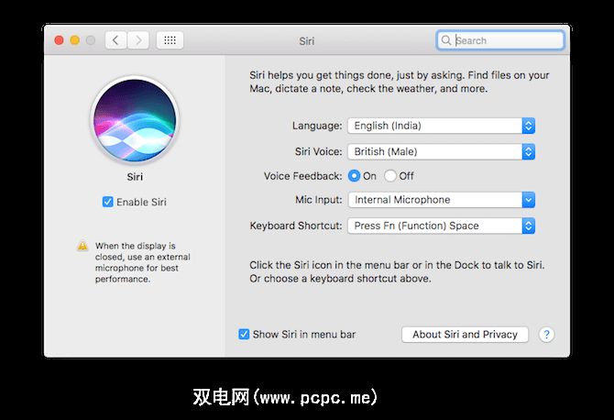Click the yellow minimize window button
Image resolution: width=614 pixels, height=420 pixels.
tap(75, 40)
